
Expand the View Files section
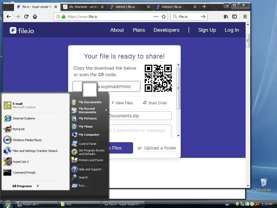pyautogui.click(x=122, y=103)
